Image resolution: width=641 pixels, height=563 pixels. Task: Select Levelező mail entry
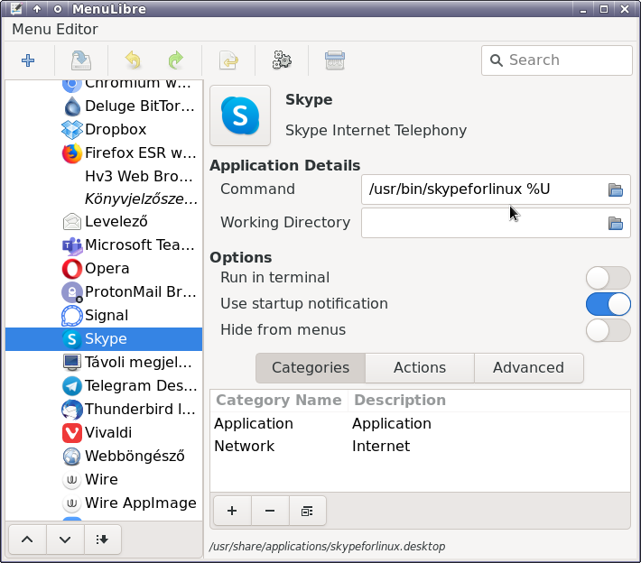coord(104,221)
